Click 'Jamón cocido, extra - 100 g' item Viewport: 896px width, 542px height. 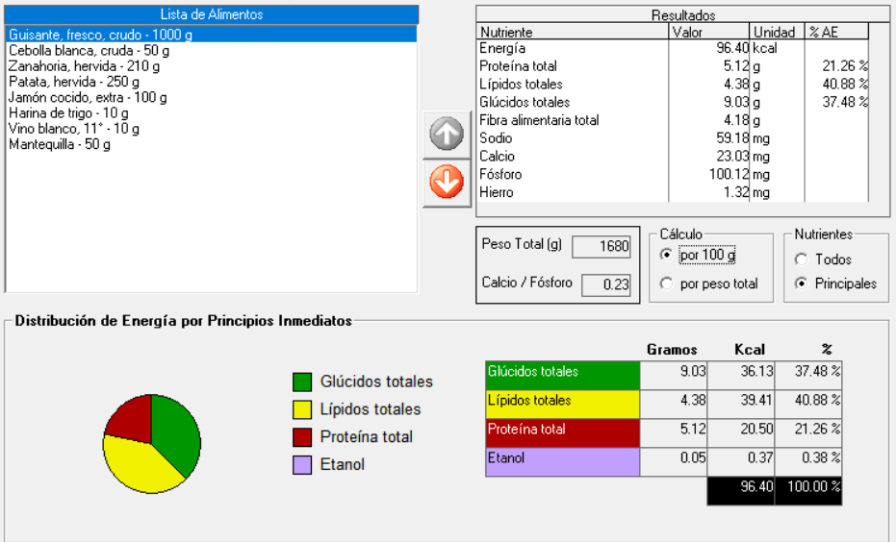coord(88,97)
